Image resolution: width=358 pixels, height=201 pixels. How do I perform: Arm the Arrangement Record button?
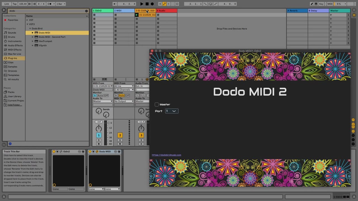[x=152, y=4]
